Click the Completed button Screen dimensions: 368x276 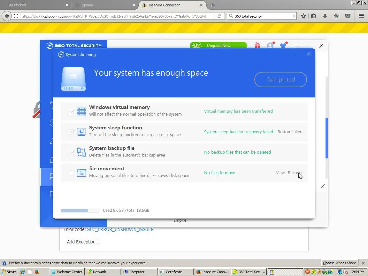(x=280, y=79)
